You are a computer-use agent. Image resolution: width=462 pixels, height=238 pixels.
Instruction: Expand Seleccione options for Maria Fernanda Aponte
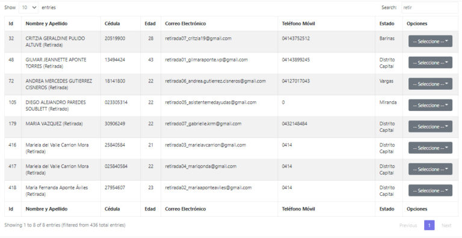click(430, 190)
